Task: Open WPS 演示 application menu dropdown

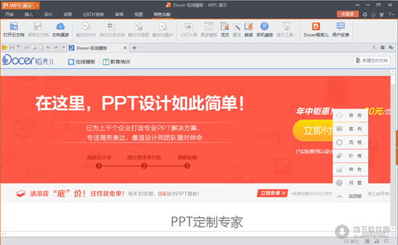Action: pyautogui.click(x=37, y=5)
